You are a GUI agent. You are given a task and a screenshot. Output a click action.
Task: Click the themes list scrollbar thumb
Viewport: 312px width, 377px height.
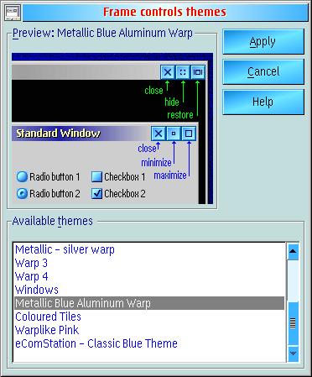[293, 323]
